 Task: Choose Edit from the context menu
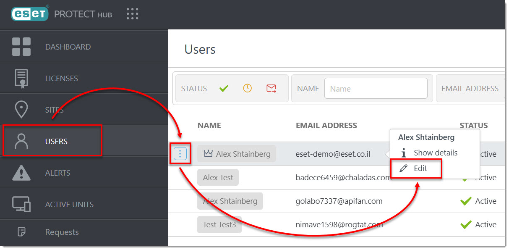tap(420, 168)
